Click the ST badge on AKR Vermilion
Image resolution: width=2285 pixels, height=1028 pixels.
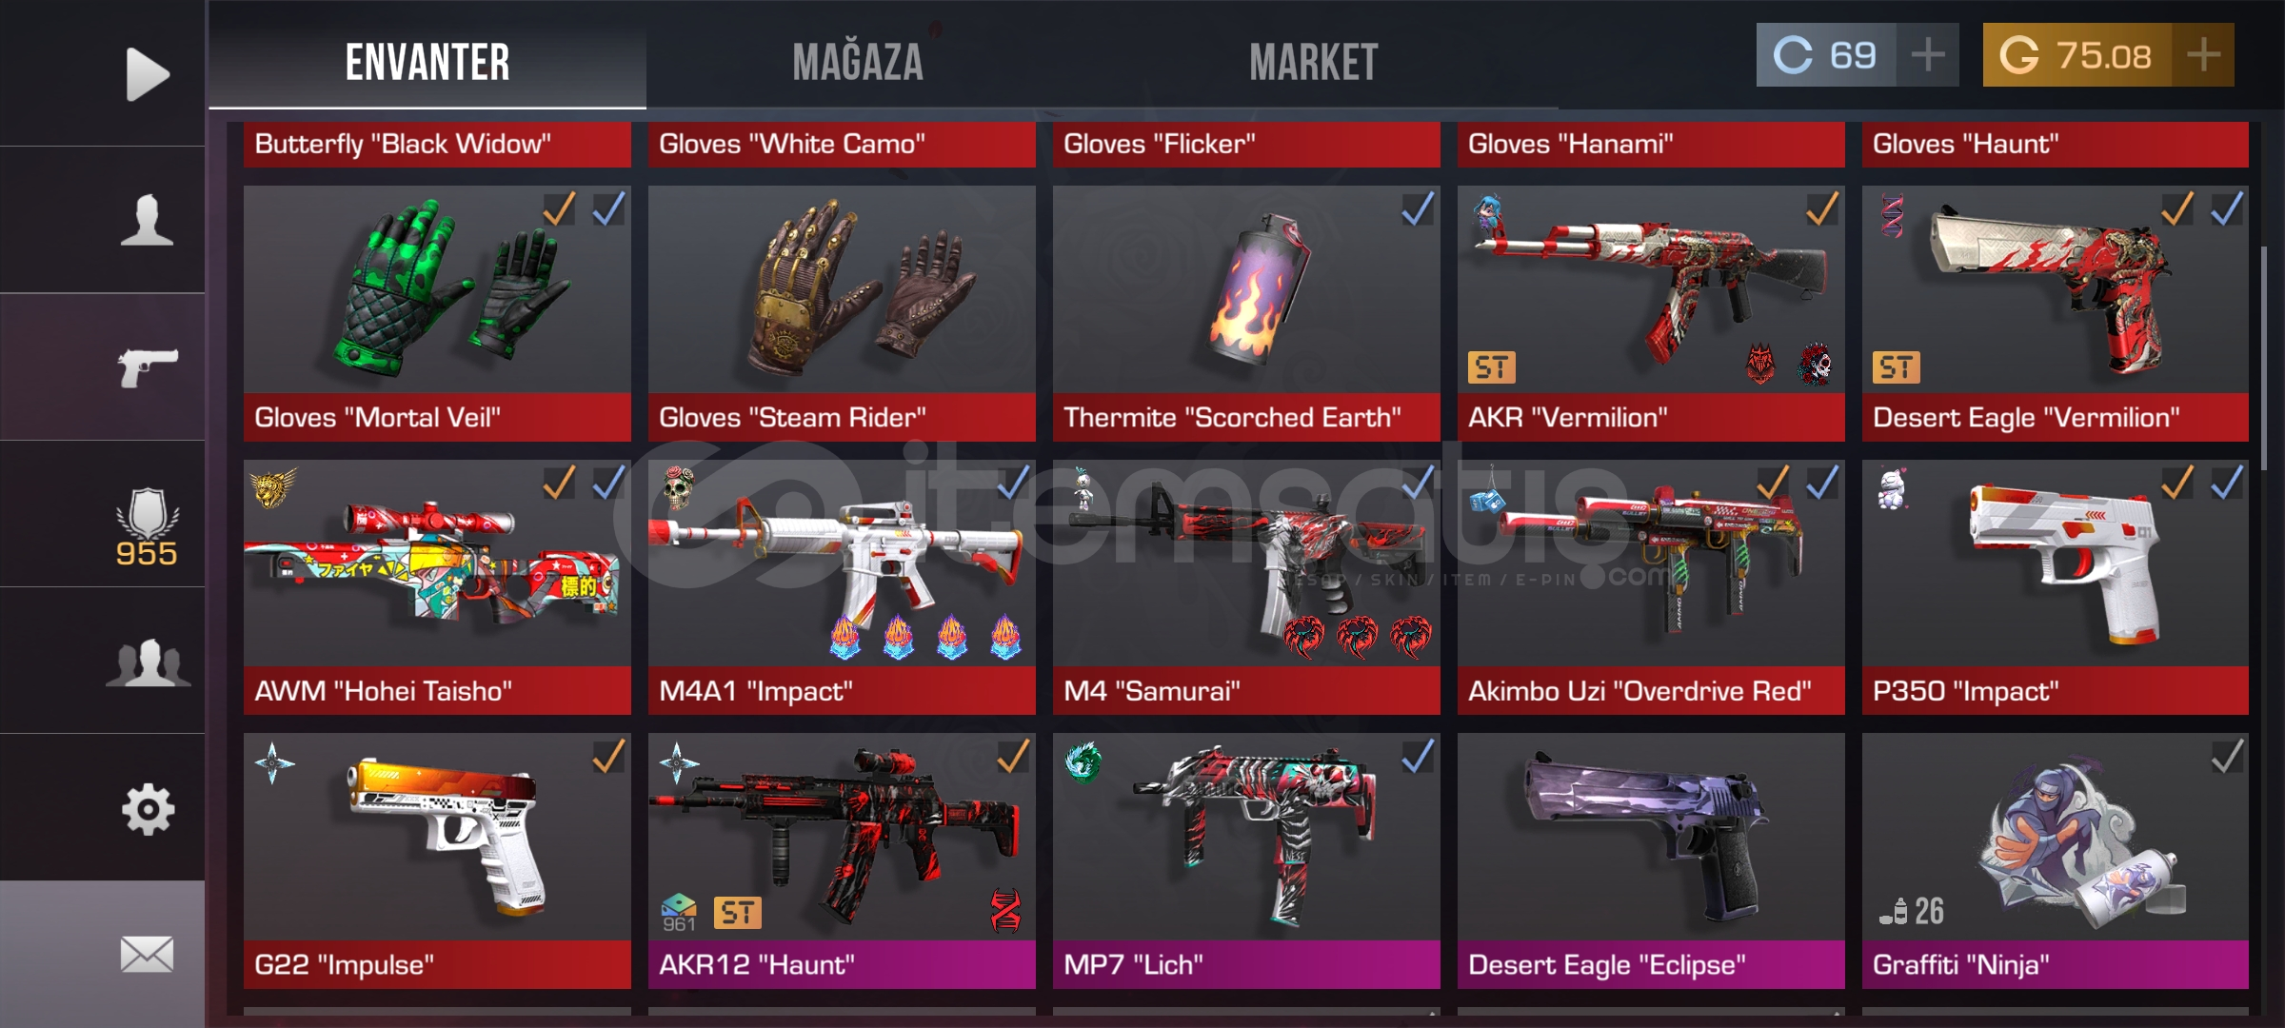1492,367
